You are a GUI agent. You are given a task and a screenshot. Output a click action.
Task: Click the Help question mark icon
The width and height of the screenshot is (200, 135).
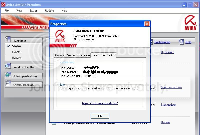coord(181,42)
